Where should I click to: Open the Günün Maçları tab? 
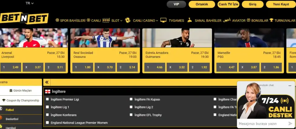coord(21,91)
